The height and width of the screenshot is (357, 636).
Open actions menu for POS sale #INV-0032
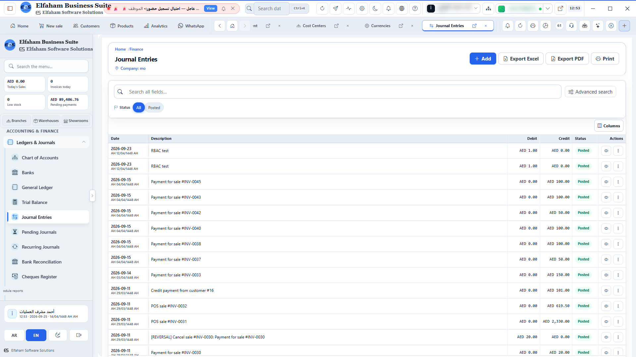coord(618,306)
